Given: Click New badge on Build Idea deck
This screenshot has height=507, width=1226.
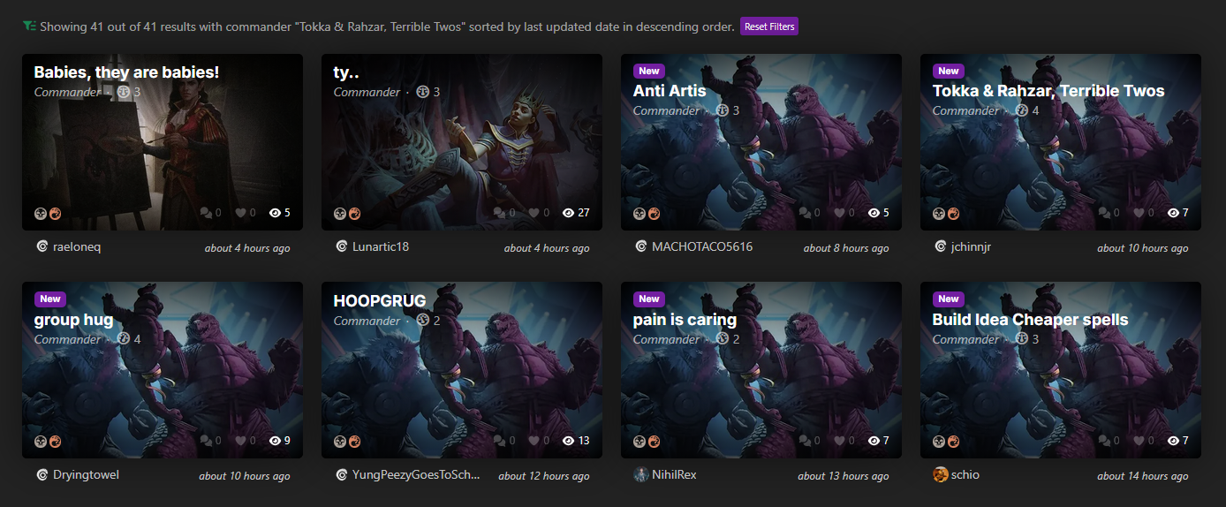Looking at the screenshot, I should (x=949, y=299).
